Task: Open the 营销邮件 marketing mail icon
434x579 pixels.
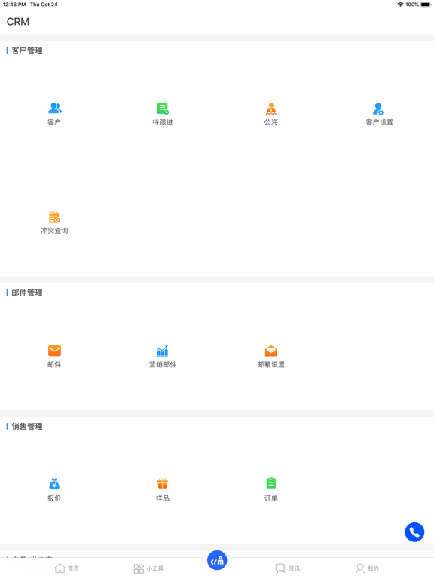Action: tap(163, 351)
